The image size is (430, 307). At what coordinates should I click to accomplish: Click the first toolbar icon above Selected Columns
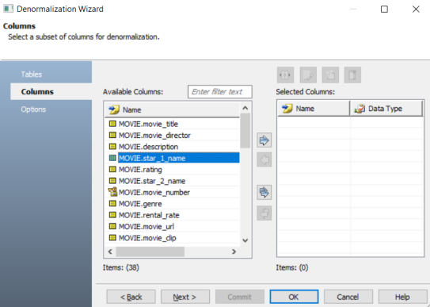tap(285, 75)
